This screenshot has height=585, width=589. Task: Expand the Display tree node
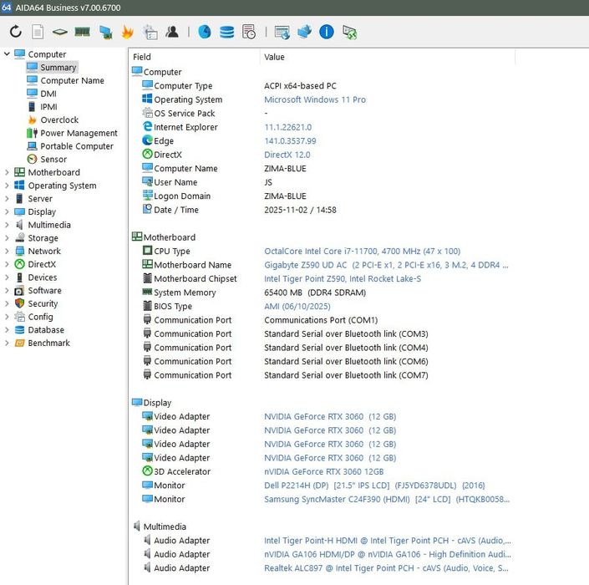point(7,211)
